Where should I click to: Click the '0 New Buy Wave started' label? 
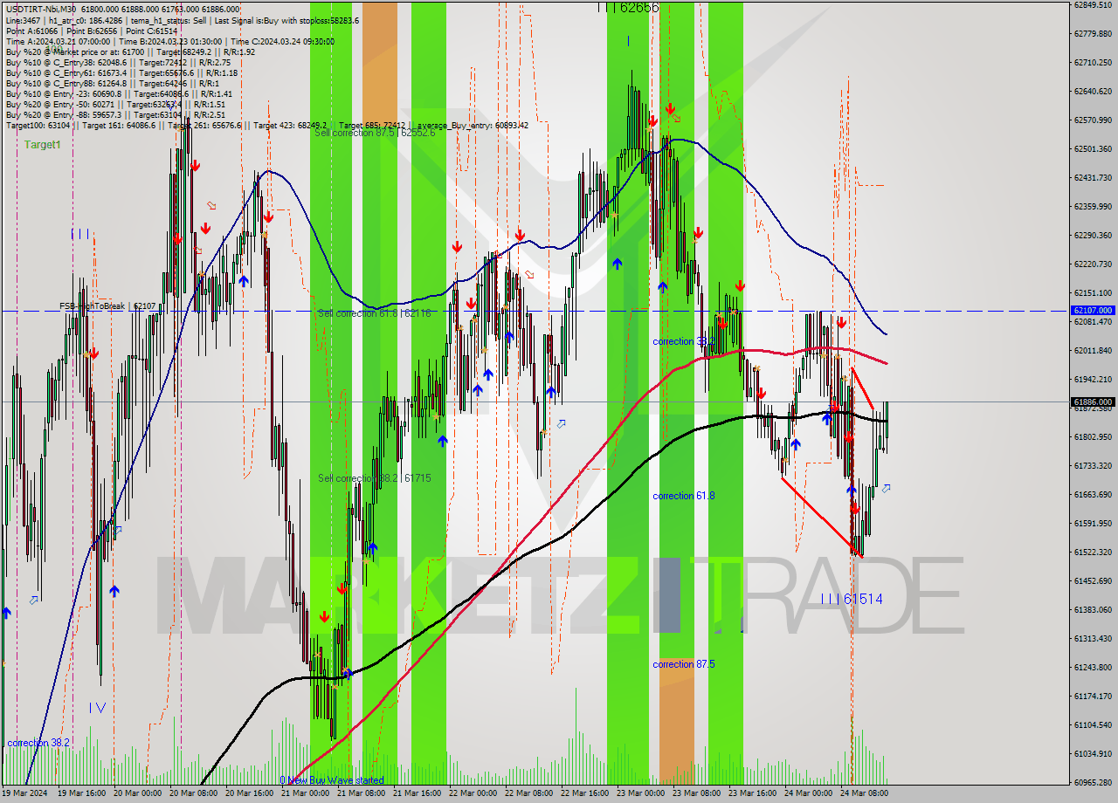click(x=332, y=780)
